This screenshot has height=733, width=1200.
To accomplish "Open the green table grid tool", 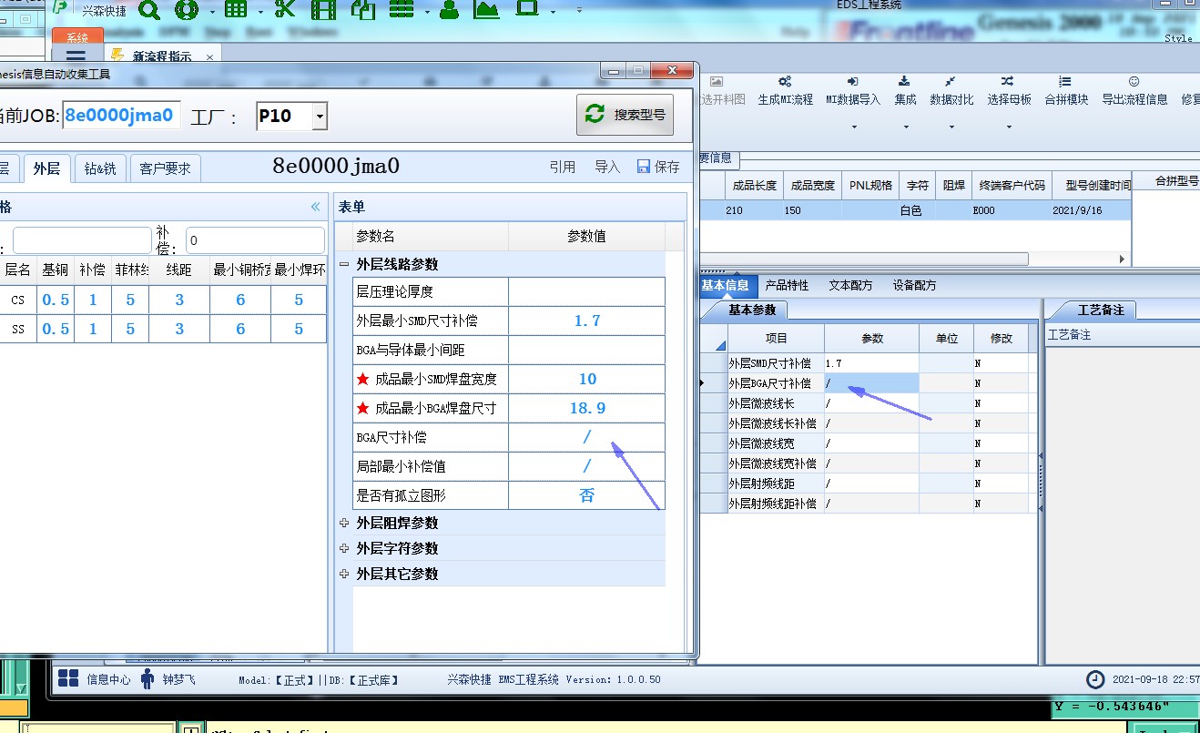I will [x=236, y=10].
